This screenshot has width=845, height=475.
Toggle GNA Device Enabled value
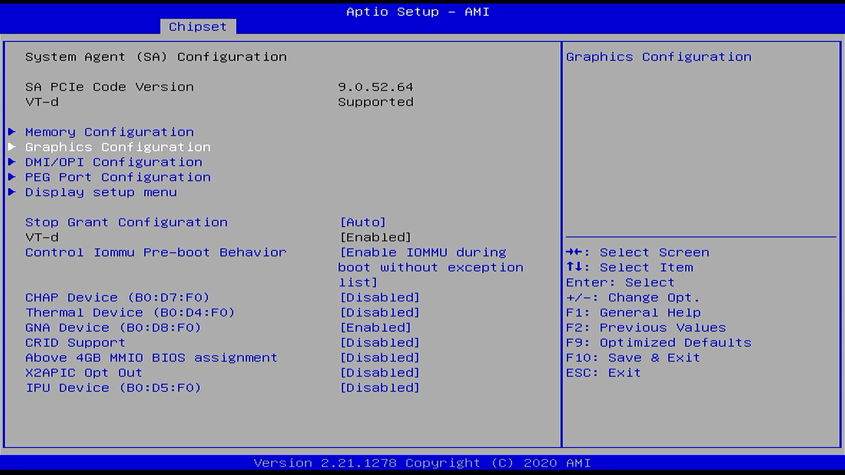[375, 327]
